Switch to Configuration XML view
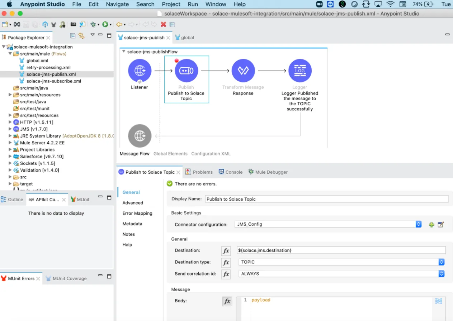453x321 pixels. [211, 154]
